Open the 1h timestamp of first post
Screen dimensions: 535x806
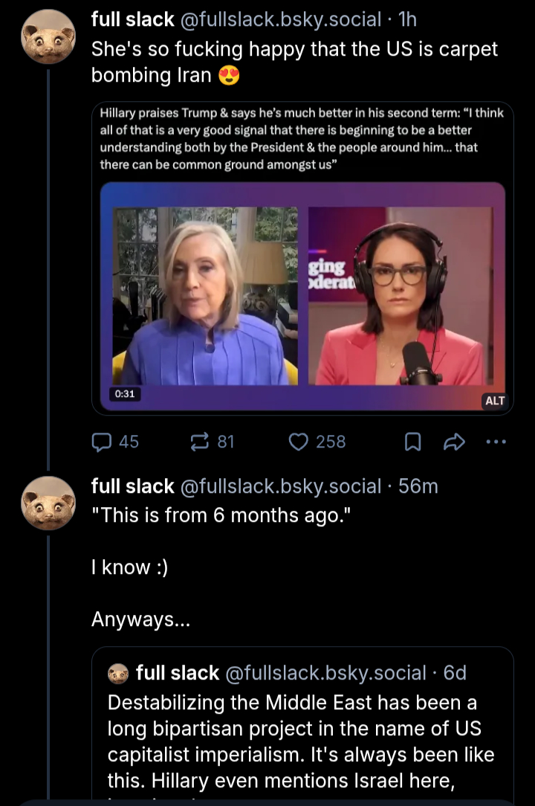(x=407, y=21)
